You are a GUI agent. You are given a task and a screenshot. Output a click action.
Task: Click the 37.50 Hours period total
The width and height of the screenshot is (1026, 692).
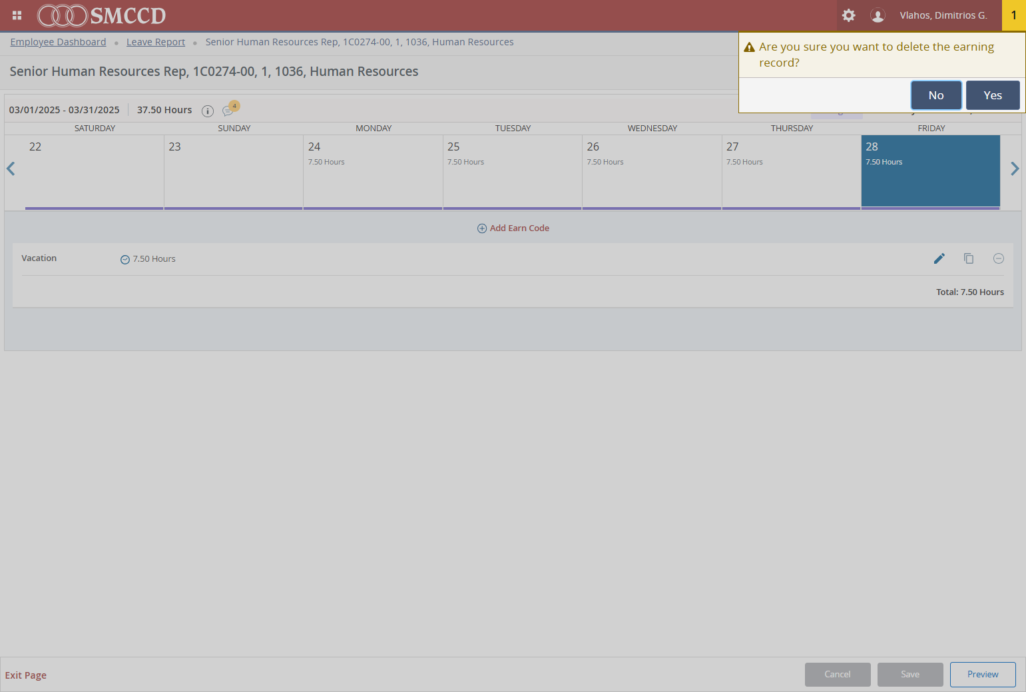(164, 110)
